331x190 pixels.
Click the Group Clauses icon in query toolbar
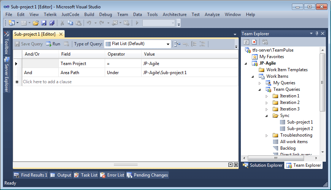194,44
